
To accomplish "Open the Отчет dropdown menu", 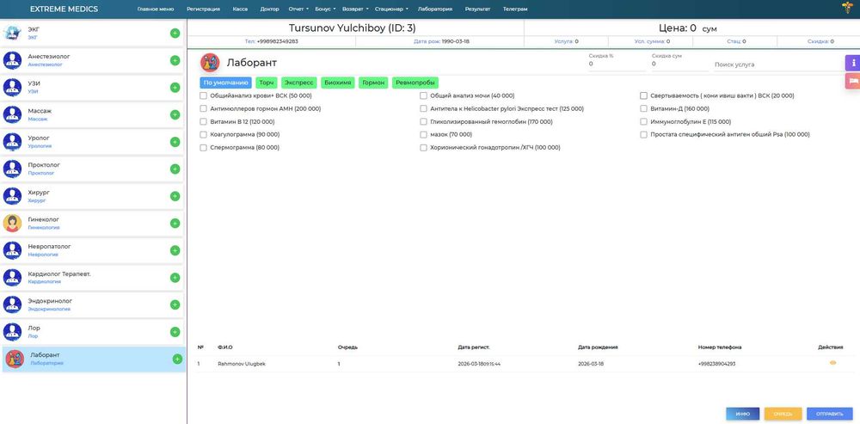I will [298, 9].
